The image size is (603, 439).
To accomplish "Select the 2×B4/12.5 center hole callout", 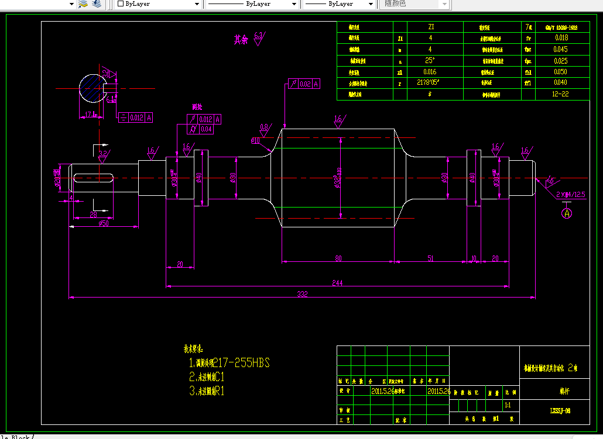I will [x=571, y=194].
